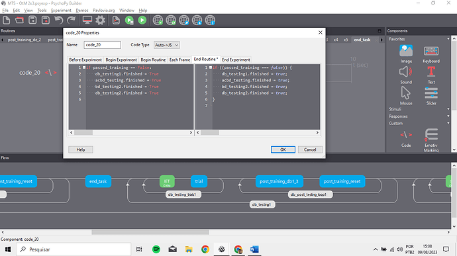
Task: Open the Experiment menu
Action: (x=61, y=10)
